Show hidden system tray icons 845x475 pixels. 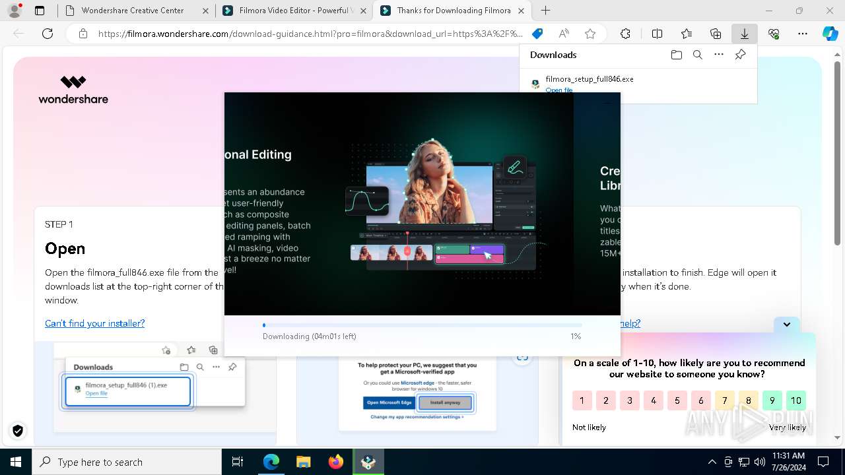point(712,462)
